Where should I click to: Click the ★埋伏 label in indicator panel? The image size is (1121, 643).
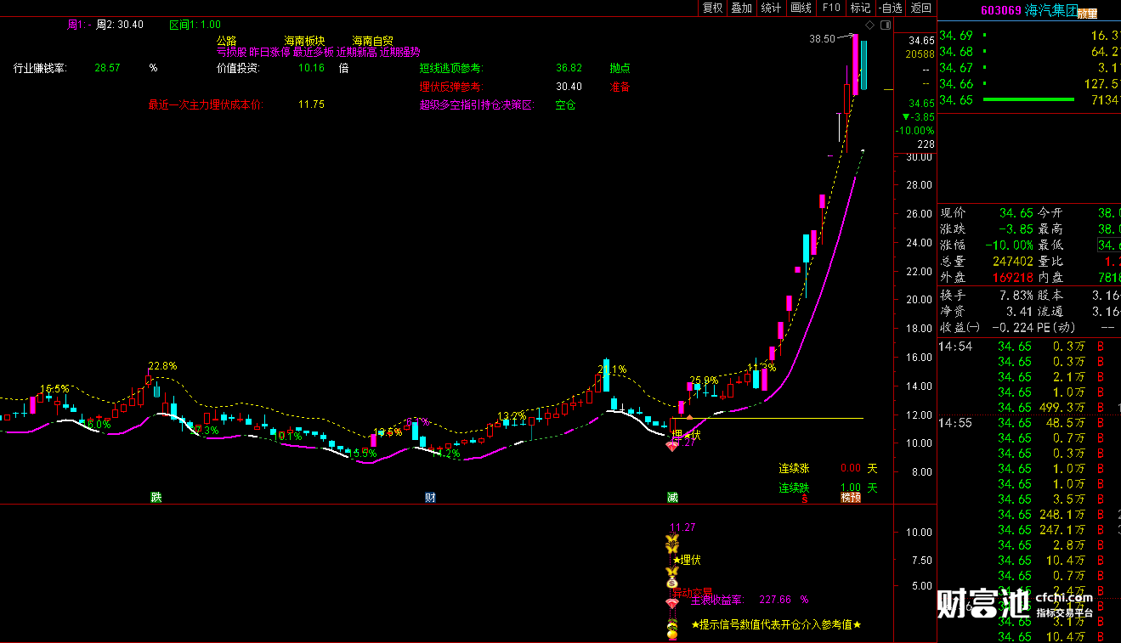point(687,560)
